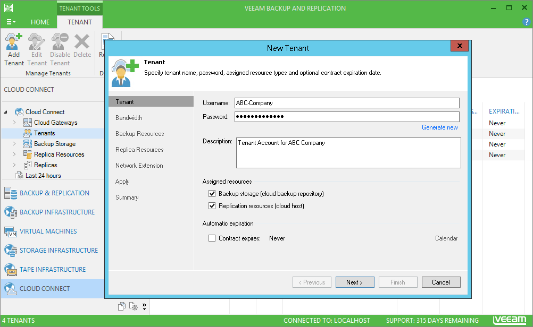533x327 pixels.
Task: Enable the Contract expires checkbox
Action: (212, 238)
